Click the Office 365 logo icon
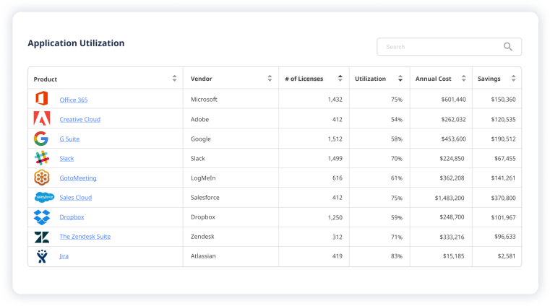Viewport: 550px width, 306px height. tap(41, 99)
